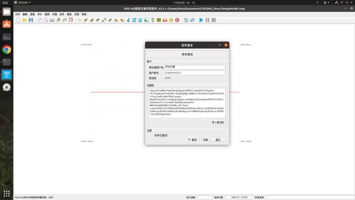This screenshot has height=200, width=355.
Task: Click the yellow-green clock timer icon
Action: 171,20
